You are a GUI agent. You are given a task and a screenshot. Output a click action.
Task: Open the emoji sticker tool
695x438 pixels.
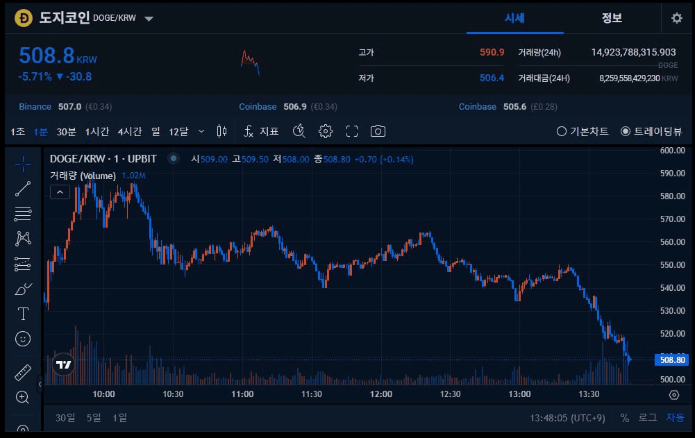click(23, 339)
